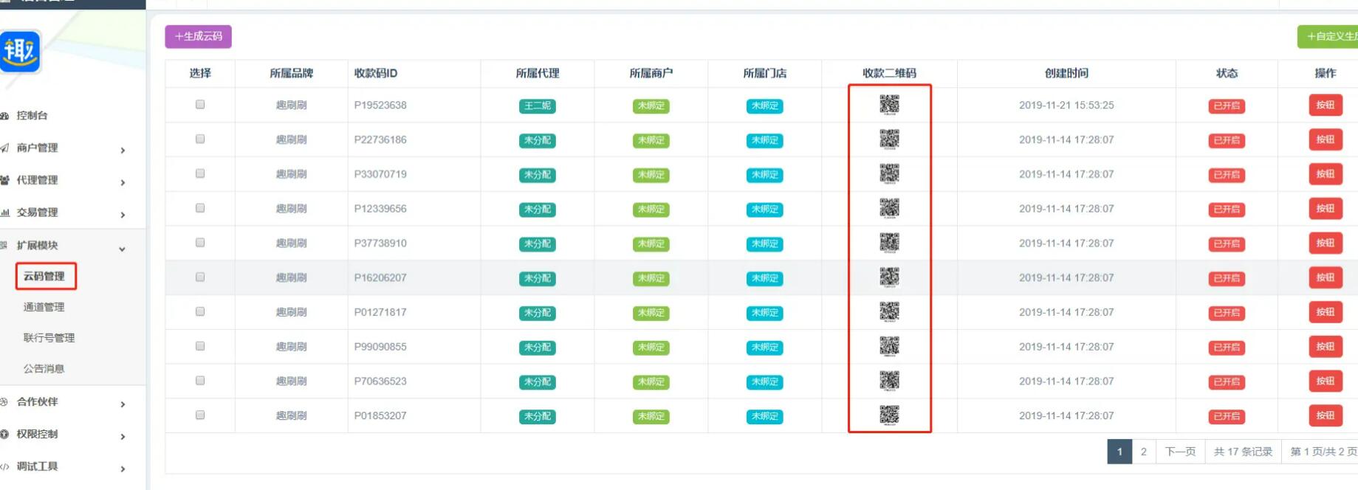The image size is (1358, 490).
Task: Click the 收款码ID column header
Action: (x=376, y=73)
